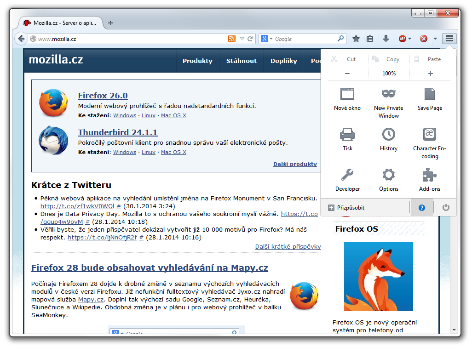Open Options gear in menu panel
Viewport: 472px width, 347px height.
tap(388, 175)
